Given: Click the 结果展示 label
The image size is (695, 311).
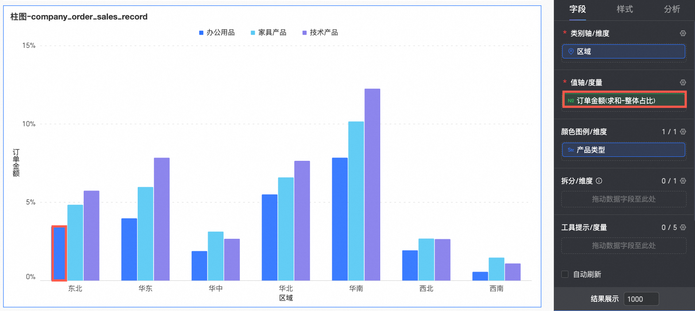Looking at the screenshot, I should pos(605,299).
